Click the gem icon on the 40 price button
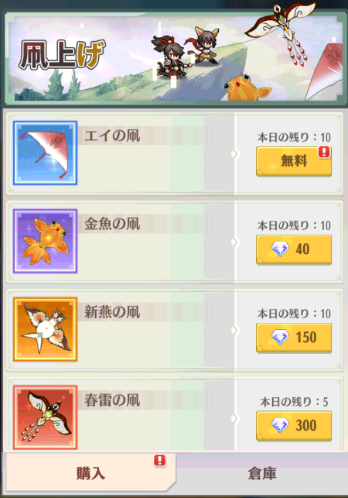The height and width of the screenshot is (498, 348). tap(280, 249)
